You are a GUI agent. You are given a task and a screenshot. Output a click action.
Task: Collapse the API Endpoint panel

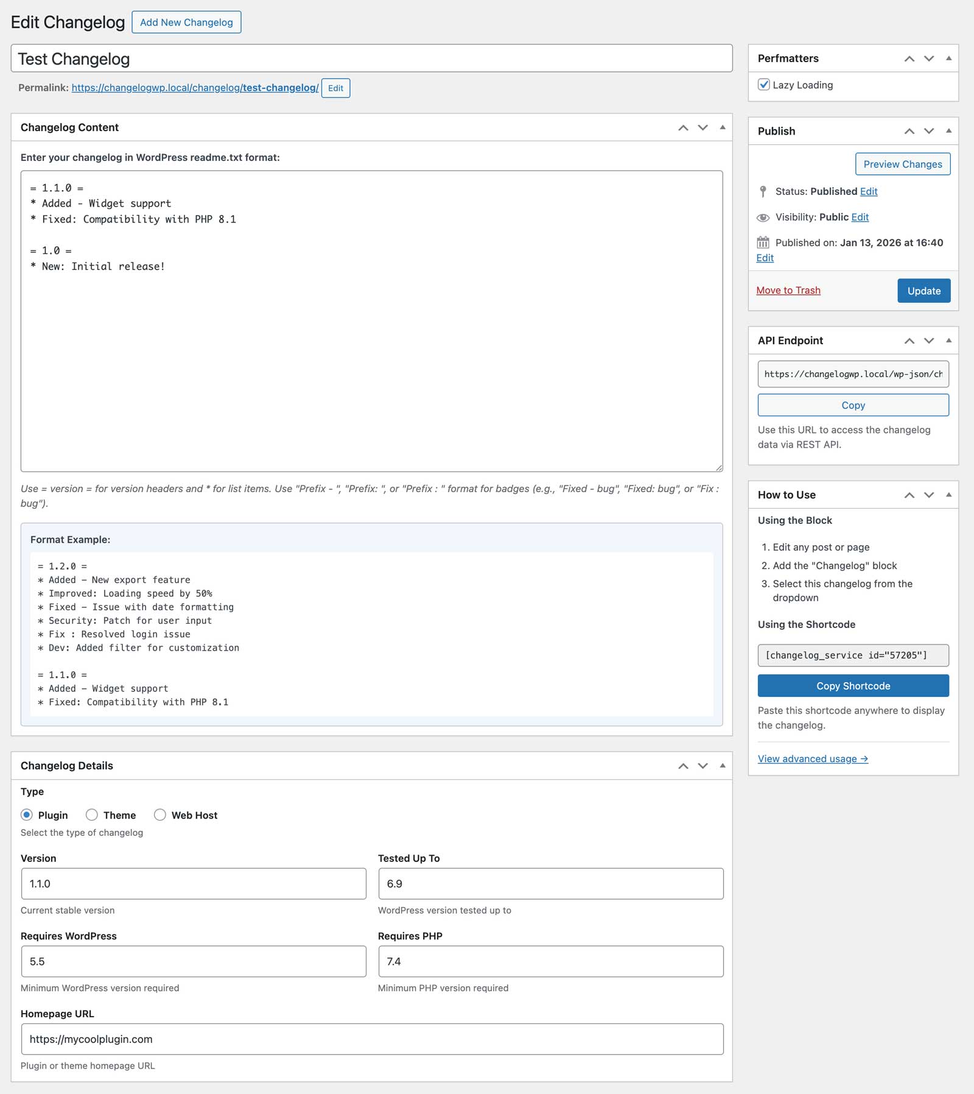tap(948, 341)
